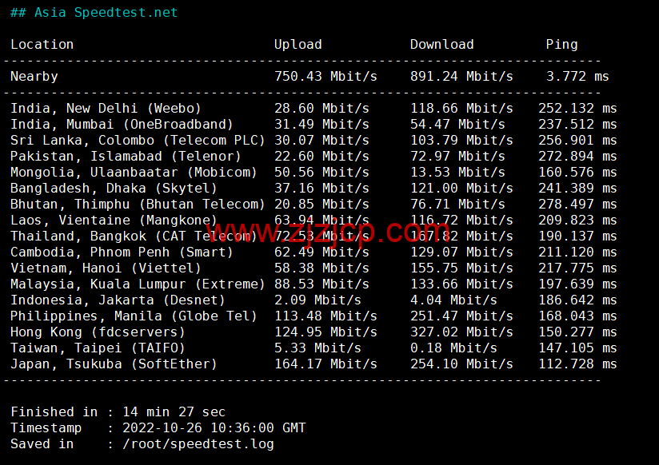Click the Pakistan, Islamabad (Telenor) row
The width and height of the screenshot is (659, 465).
[x=126, y=157]
